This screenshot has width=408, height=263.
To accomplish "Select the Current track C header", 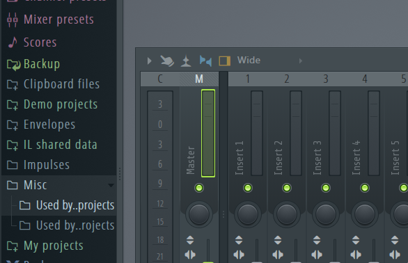I will [160, 79].
